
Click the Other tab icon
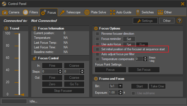click(x=160, y=12)
